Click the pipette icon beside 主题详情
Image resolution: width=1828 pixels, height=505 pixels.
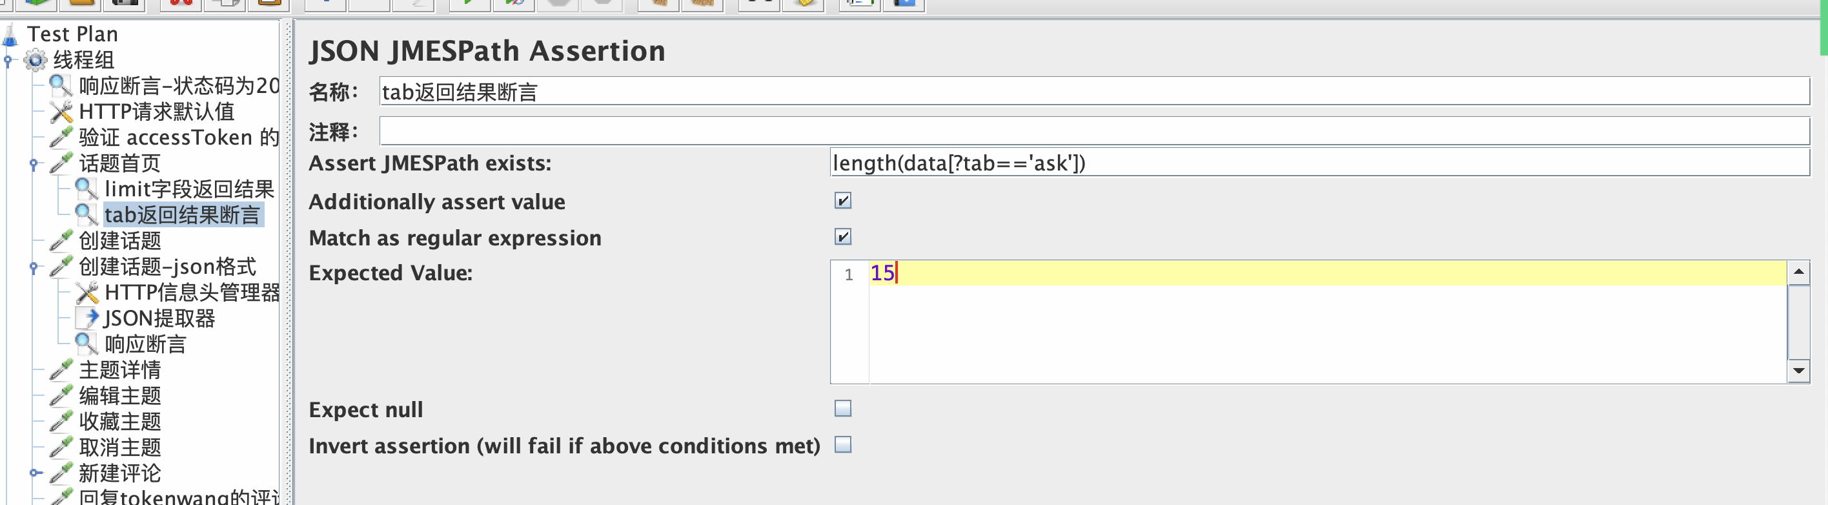coord(61,370)
